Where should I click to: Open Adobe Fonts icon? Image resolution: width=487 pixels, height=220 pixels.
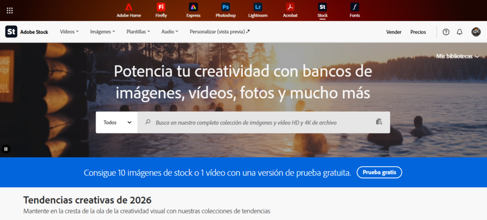pos(355,10)
